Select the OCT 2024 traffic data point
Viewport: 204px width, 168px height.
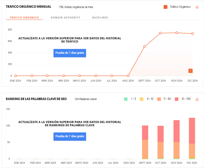tap(160, 33)
